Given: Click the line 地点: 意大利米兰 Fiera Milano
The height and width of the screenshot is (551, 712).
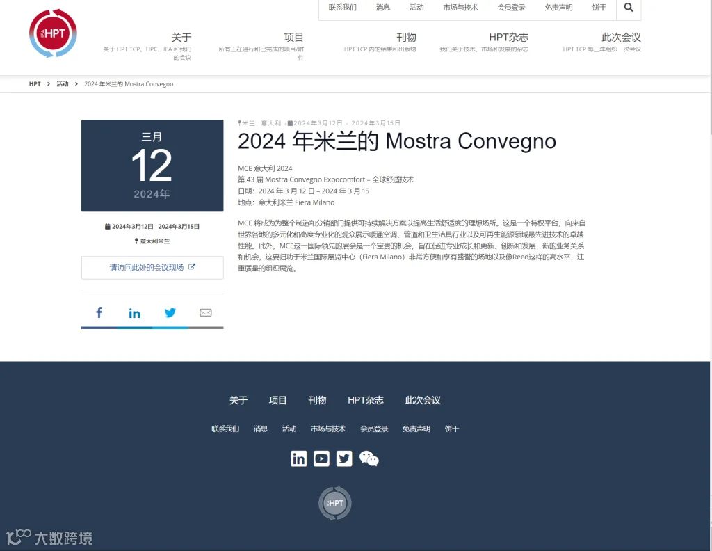Looking at the screenshot, I should (286, 202).
